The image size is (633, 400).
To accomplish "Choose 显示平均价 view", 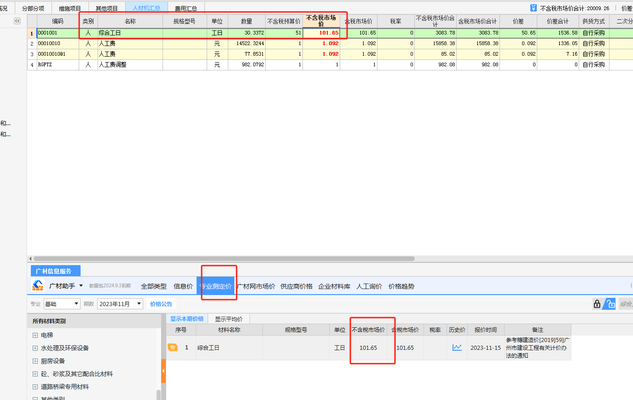I will [x=229, y=319].
